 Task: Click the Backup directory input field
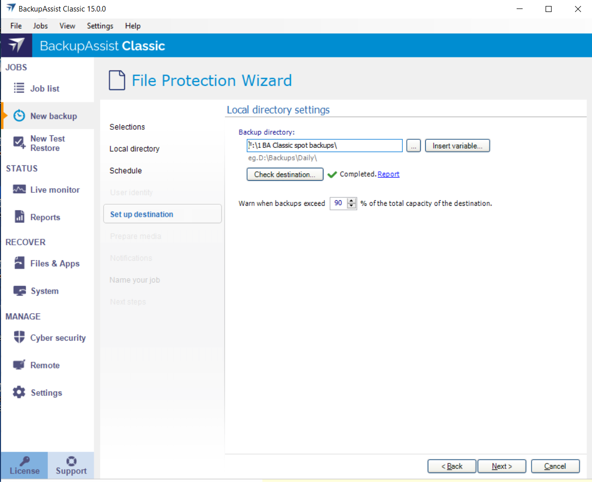(x=324, y=146)
